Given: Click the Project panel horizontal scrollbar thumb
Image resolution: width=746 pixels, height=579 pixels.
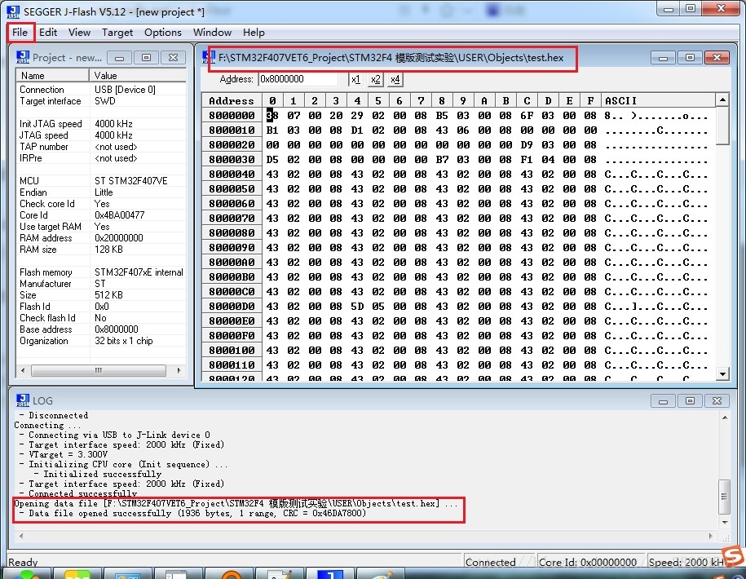Looking at the screenshot, I should pyautogui.click(x=99, y=370).
